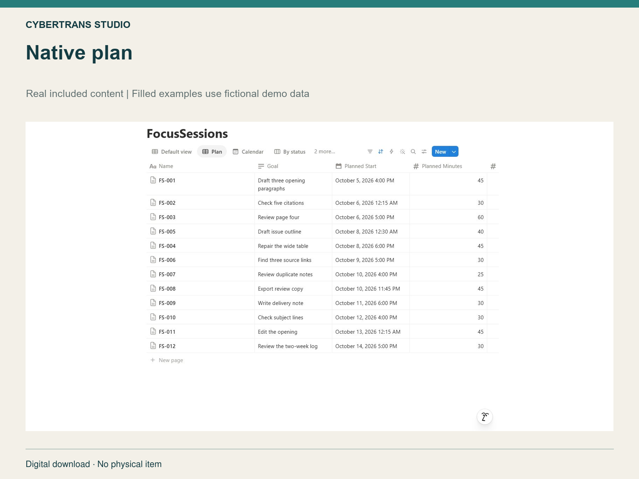Image resolution: width=639 pixels, height=479 pixels.
Task: Click the page icon of FS-011
Action: click(153, 331)
